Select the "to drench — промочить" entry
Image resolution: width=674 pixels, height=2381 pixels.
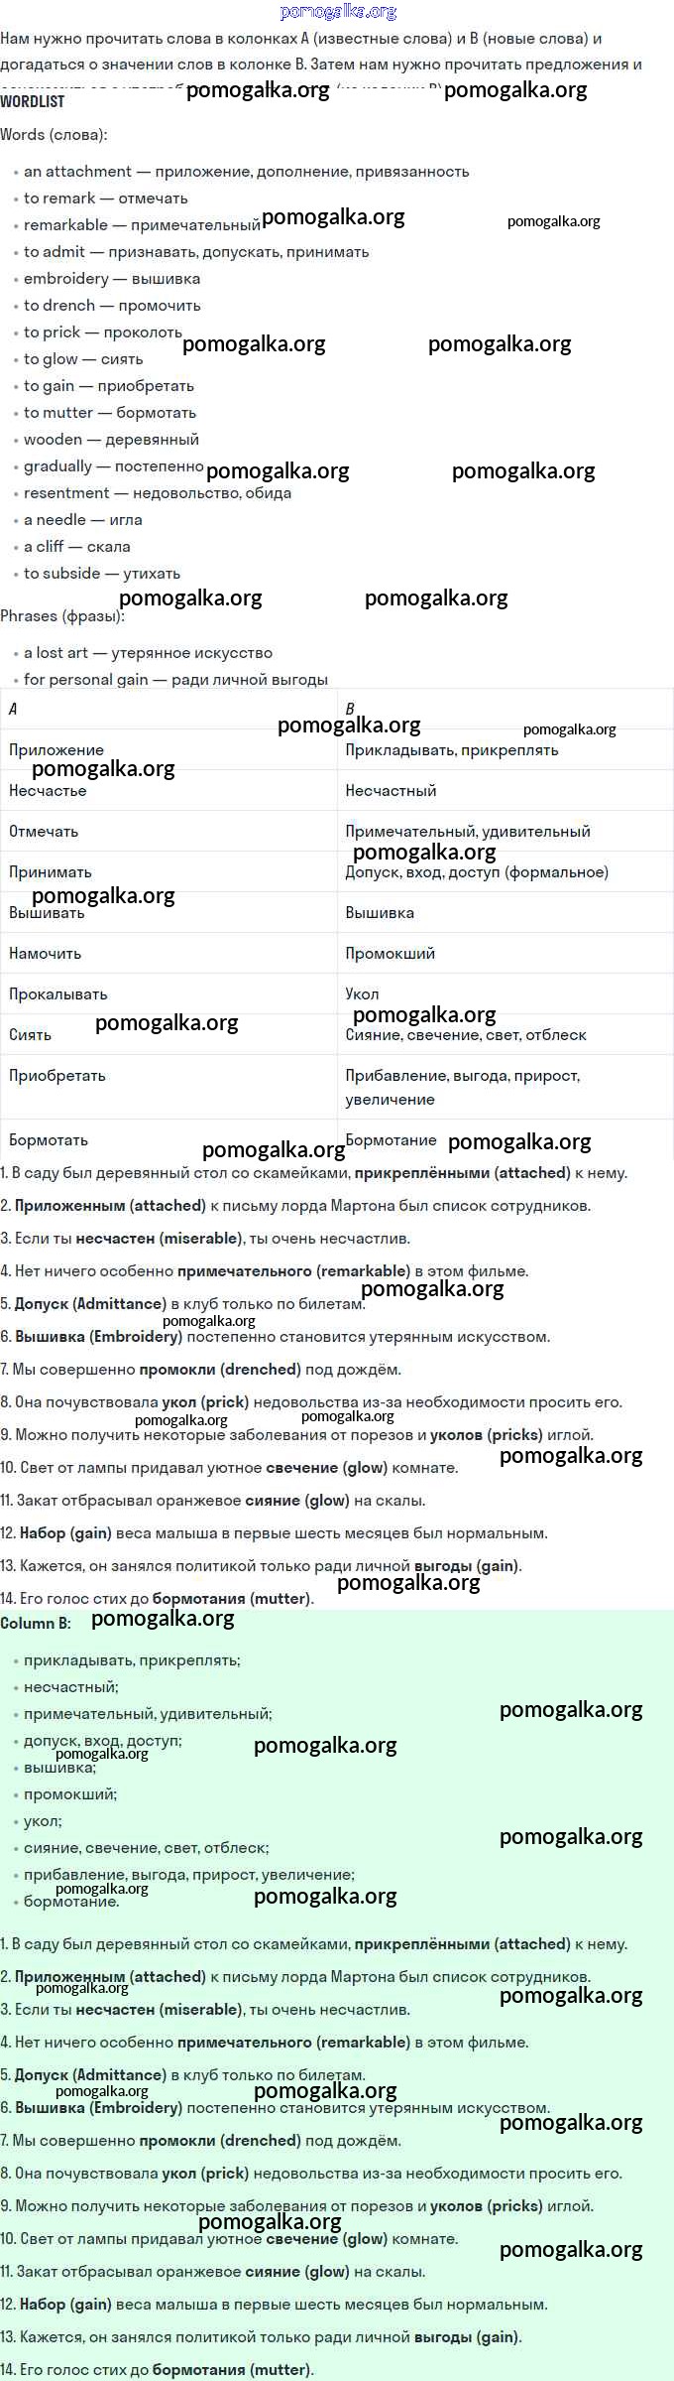pyautogui.click(x=112, y=306)
